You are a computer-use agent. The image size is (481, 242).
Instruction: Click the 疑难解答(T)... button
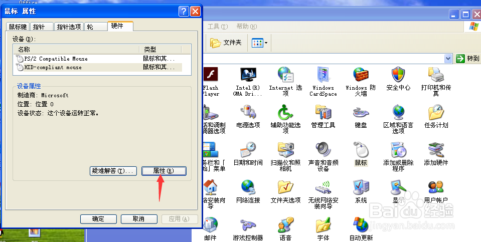[x=113, y=171]
